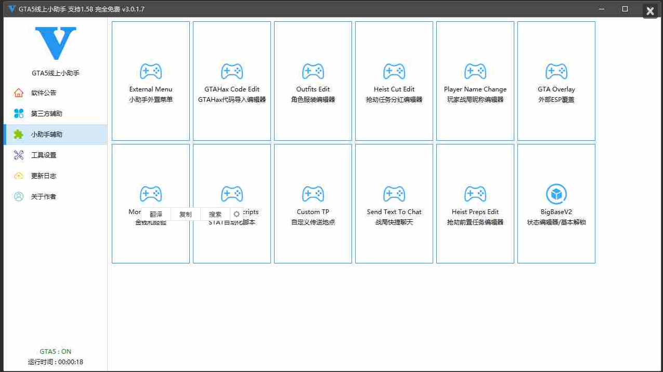Open the Custom TP tile
The width and height of the screenshot is (663, 372).
(x=313, y=204)
